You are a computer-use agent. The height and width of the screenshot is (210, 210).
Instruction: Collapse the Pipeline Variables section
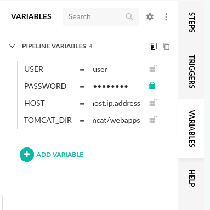(12, 46)
